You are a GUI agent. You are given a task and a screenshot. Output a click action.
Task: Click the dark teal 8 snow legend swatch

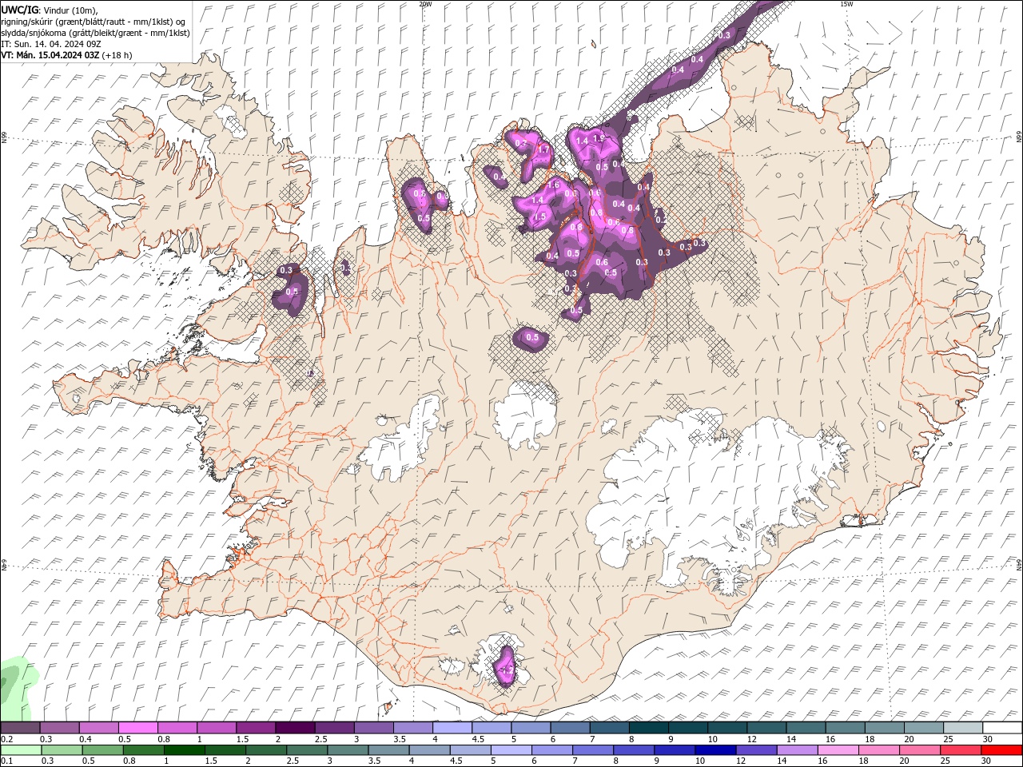coord(648,728)
